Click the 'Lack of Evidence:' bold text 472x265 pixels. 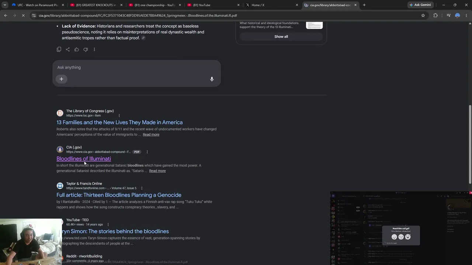click(79, 26)
